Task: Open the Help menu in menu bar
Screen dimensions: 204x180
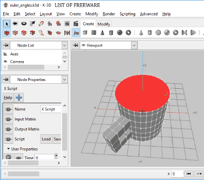Action: [166, 14]
